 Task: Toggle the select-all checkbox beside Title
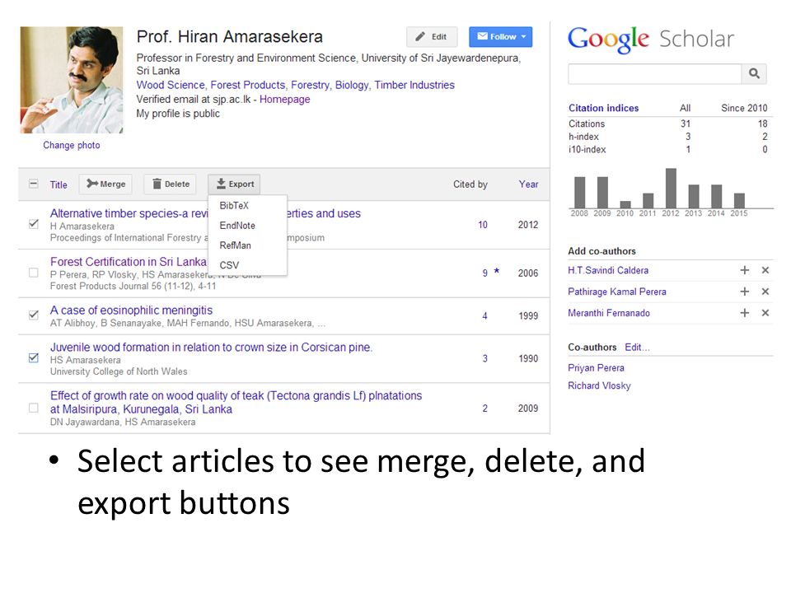[x=33, y=184]
